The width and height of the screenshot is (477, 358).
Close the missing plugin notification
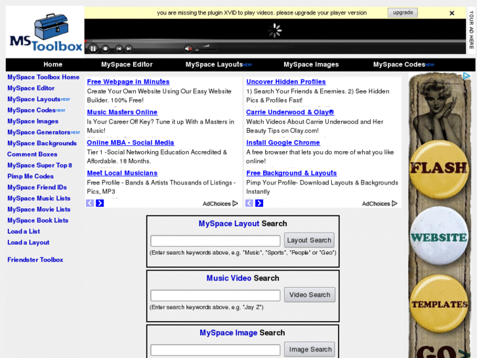pos(452,13)
